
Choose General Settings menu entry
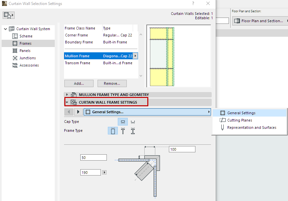click(x=250, y=113)
